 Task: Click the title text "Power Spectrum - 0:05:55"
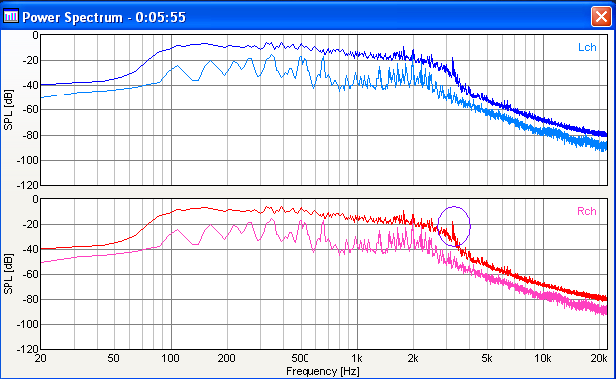(103, 17)
